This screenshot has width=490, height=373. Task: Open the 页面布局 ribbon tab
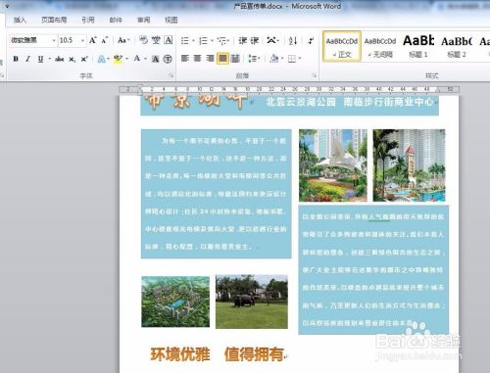(x=54, y=20)
